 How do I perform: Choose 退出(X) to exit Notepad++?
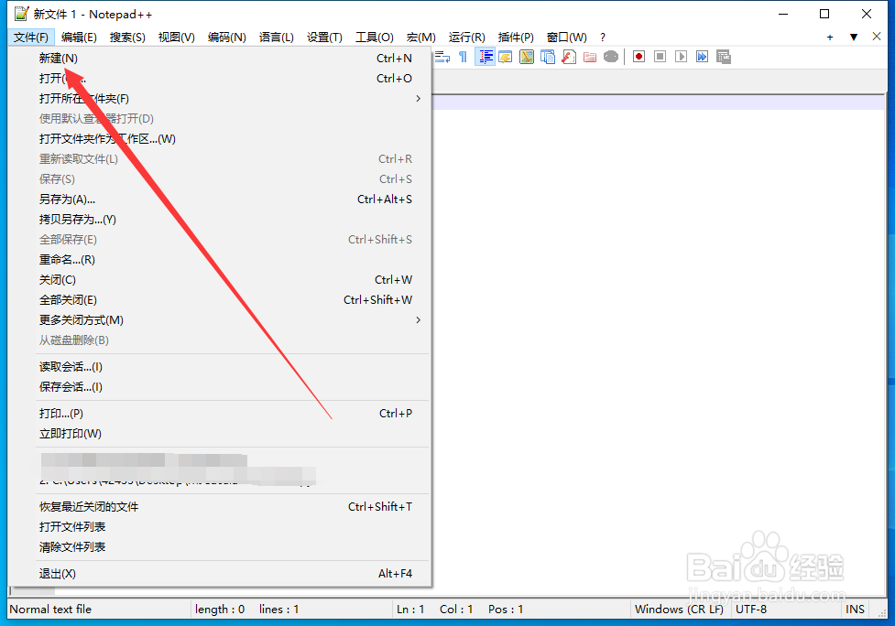[x=220, y=574]
